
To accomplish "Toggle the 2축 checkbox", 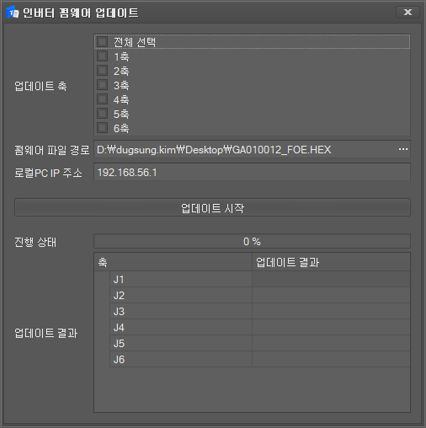I will (102, 71).
